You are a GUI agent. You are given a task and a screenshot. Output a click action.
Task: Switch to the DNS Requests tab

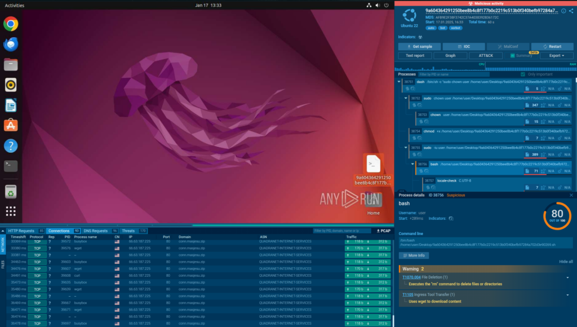pyautogui.click(x=95, y=231)
